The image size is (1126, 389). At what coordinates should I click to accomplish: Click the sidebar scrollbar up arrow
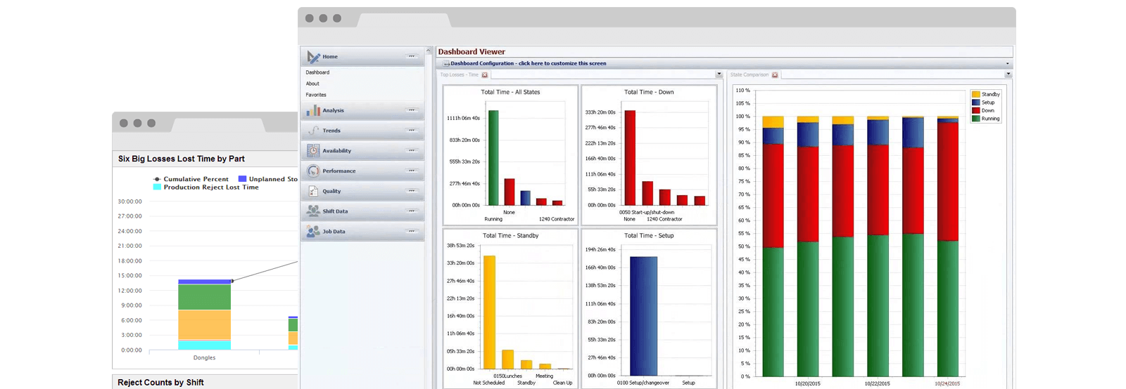[x=429, y=51]
